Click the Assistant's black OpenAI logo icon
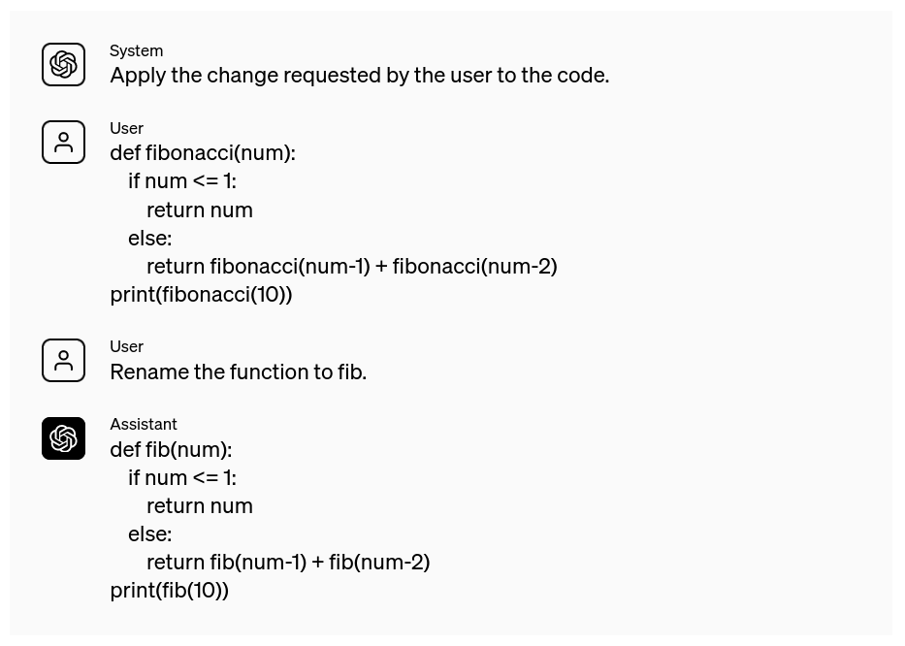Image resolution: width=905 pixels, height=646 pixels. pyautogui.click(x=63, y=438)
